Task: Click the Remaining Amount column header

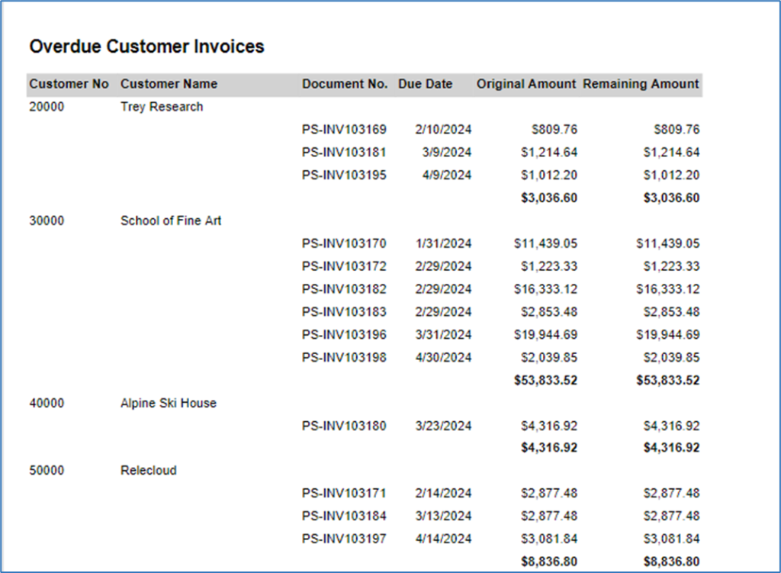Action: tap(641, 84)
